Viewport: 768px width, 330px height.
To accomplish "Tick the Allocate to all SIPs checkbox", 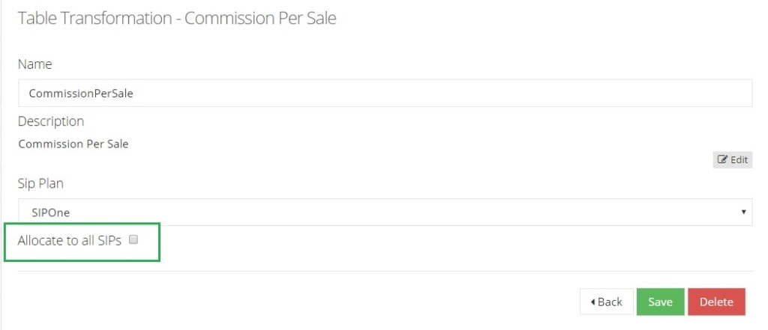I will click(x=133, y=239).
